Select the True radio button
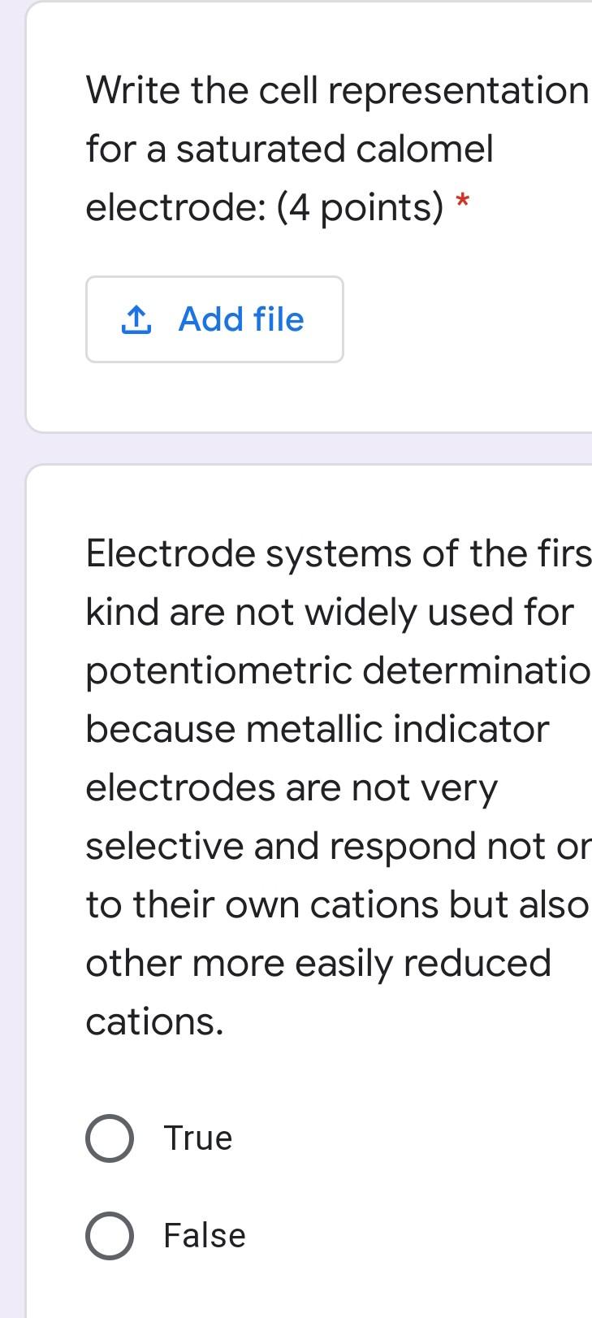592x1318 pixels. pyautogui.click(x=110, y=1138)
